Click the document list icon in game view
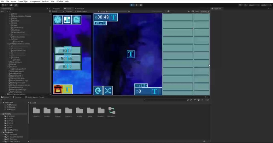Image resolution: width=273 pixels, height=143 pixels. point(76,20)
